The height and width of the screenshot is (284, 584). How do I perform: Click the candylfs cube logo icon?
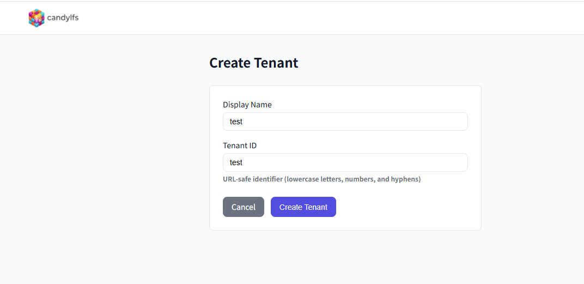(36, 18)
